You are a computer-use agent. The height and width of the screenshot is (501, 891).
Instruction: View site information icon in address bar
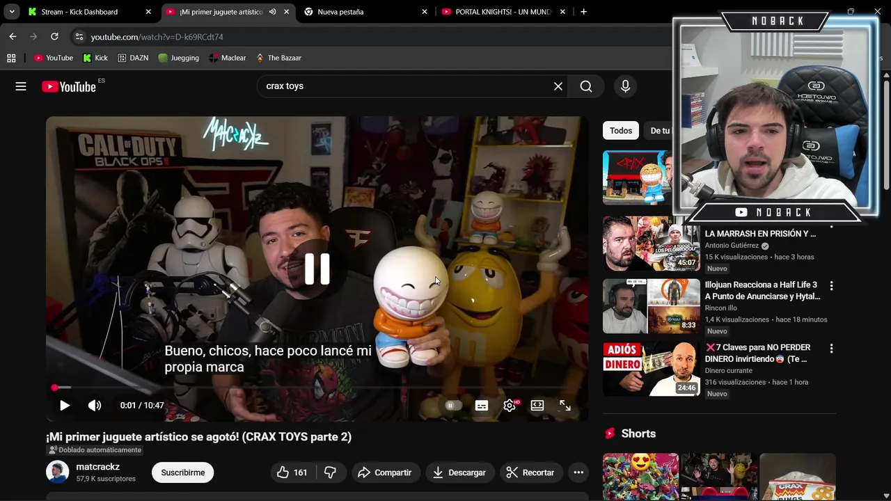pos(79,37)
